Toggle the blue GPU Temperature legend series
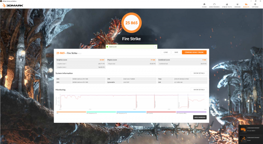 131,112
